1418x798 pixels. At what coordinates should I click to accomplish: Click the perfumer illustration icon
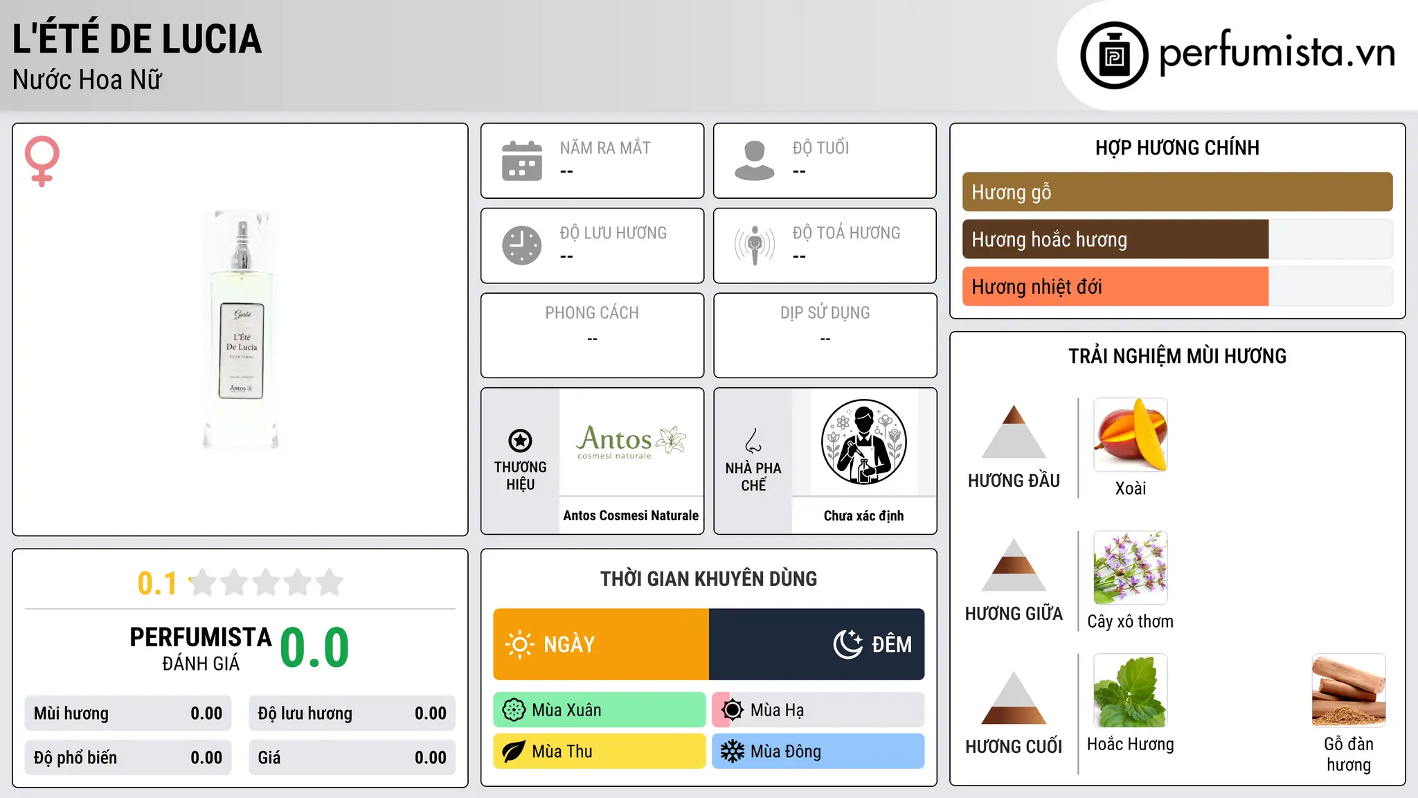(x=864, y=442)
